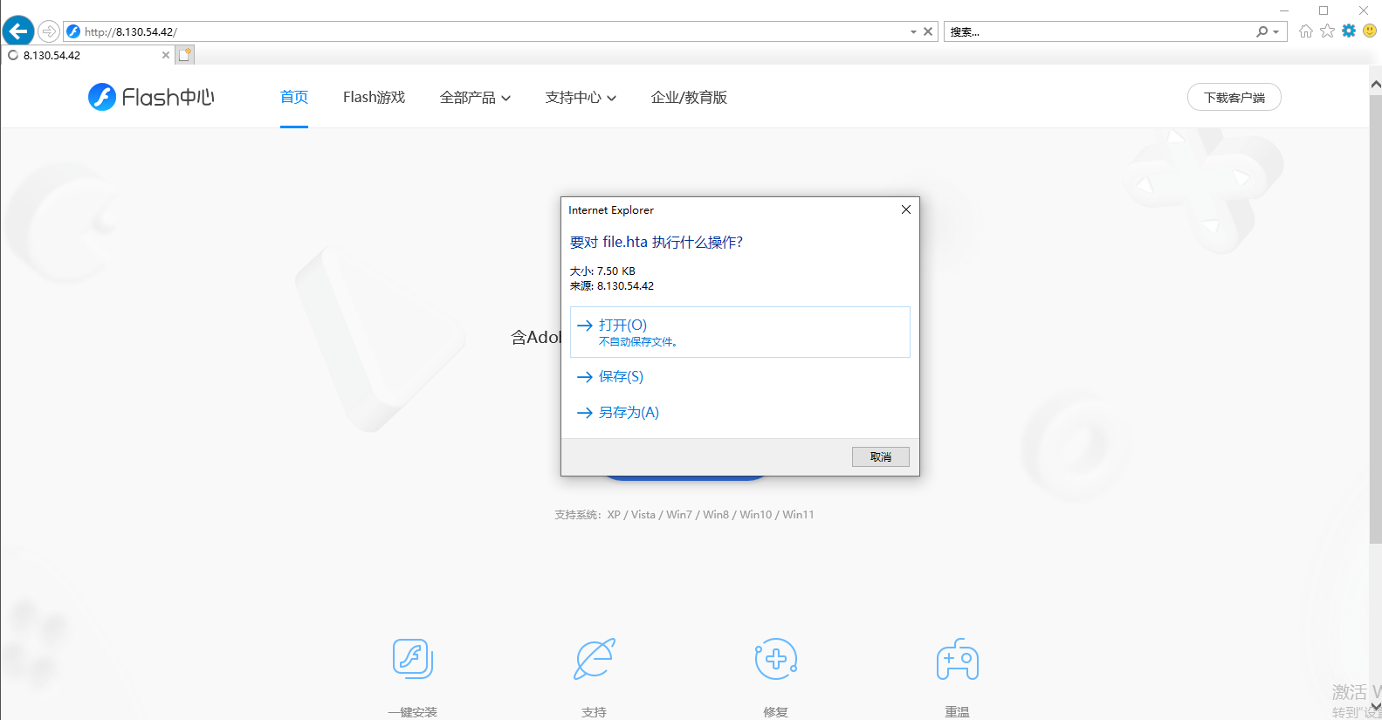Image resolution: width=1382 pixels, height=720 pixels.
Task: Click the 一键安装 Flash icon
Action: point(413,659)
